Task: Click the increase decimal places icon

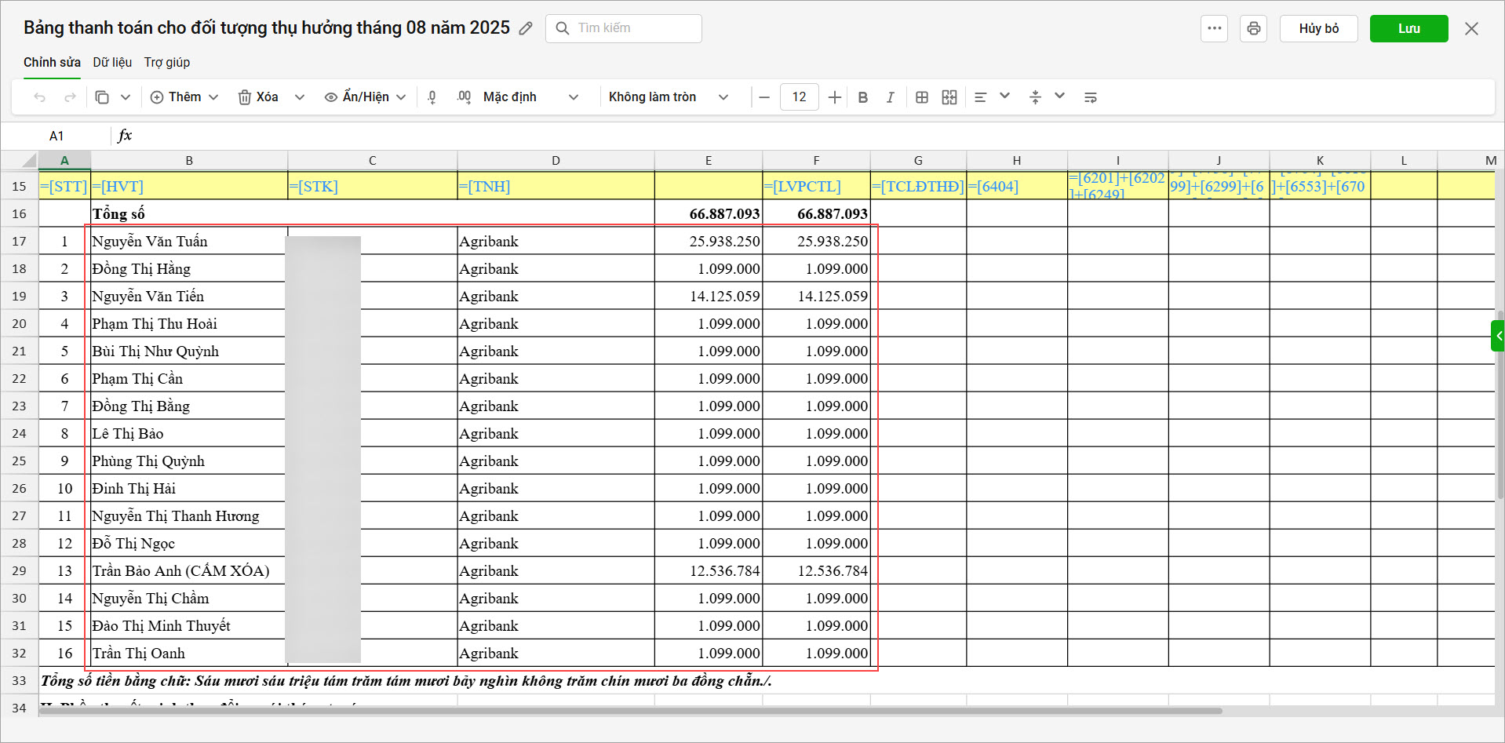Action: tap(464, 97)
